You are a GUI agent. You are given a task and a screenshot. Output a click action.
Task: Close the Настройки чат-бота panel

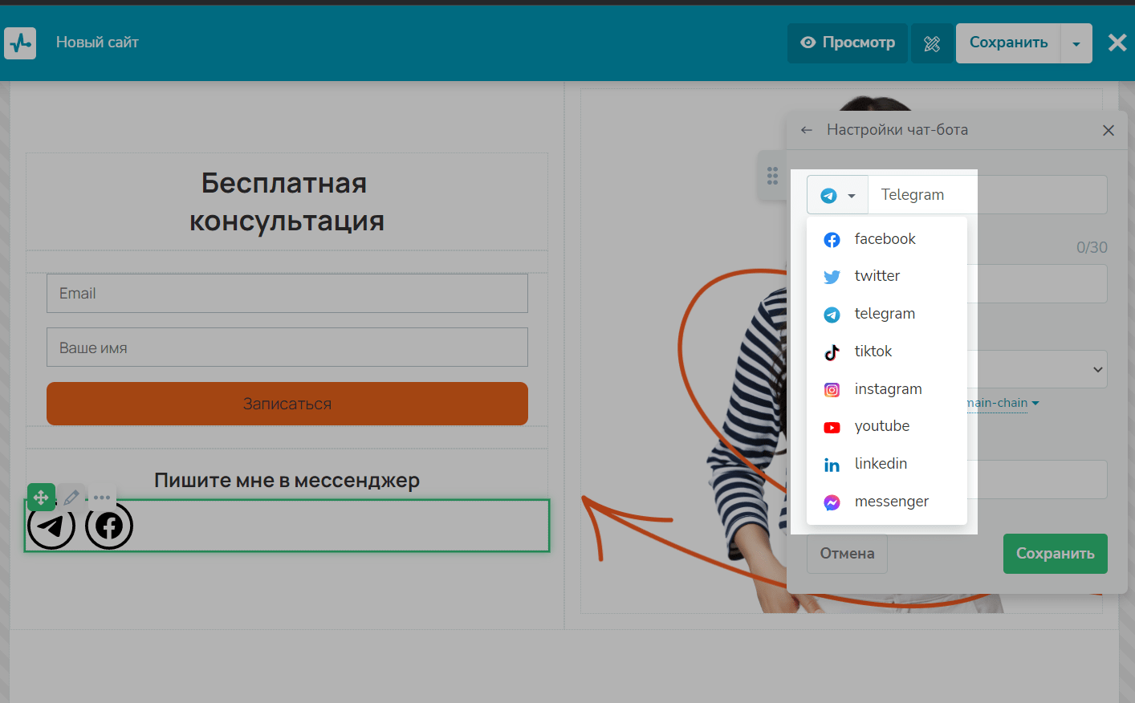tap(1109, 130)
